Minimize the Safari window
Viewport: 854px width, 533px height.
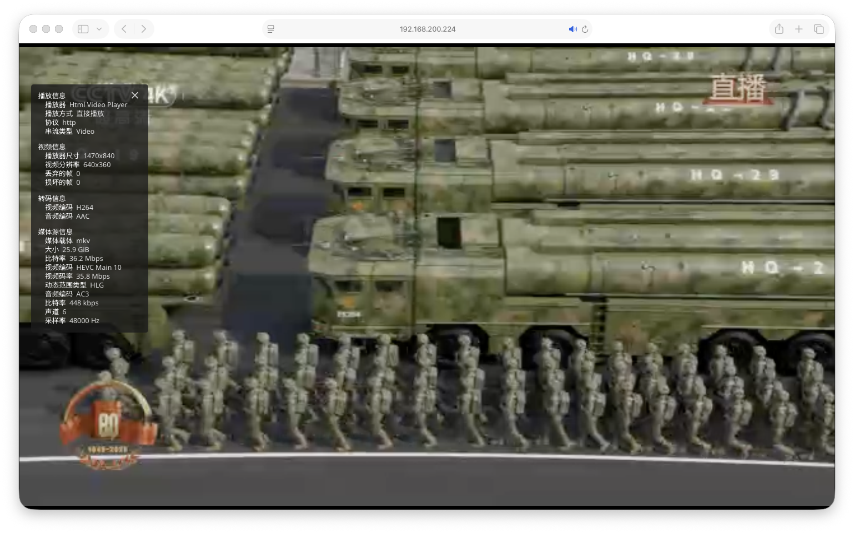click(x=46, y=29)
